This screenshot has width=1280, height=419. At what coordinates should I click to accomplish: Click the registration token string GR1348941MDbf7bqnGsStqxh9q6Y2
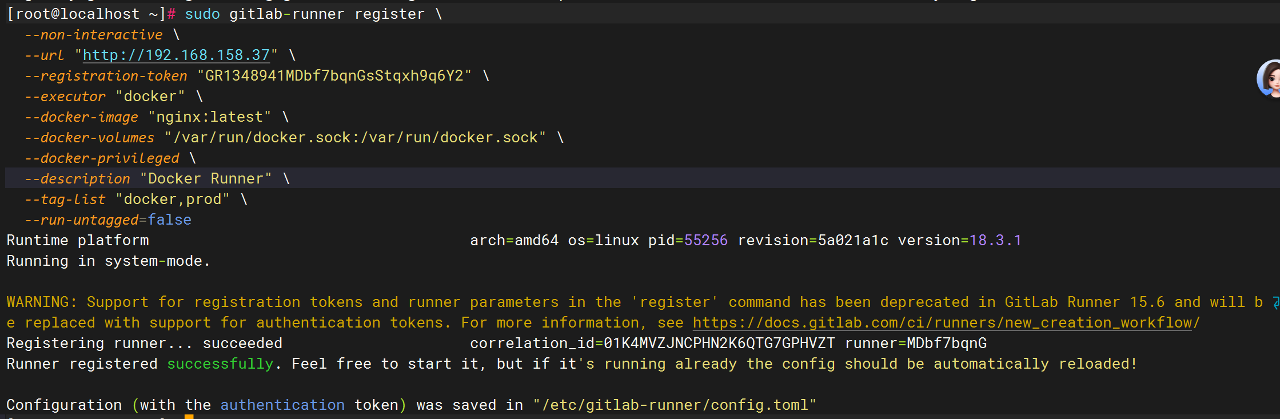tap(334, 76)
